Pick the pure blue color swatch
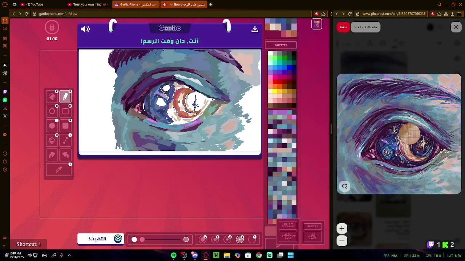 click(x=289, y=67)
